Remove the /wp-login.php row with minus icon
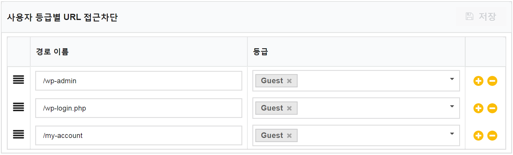 (x=492, y=108)
